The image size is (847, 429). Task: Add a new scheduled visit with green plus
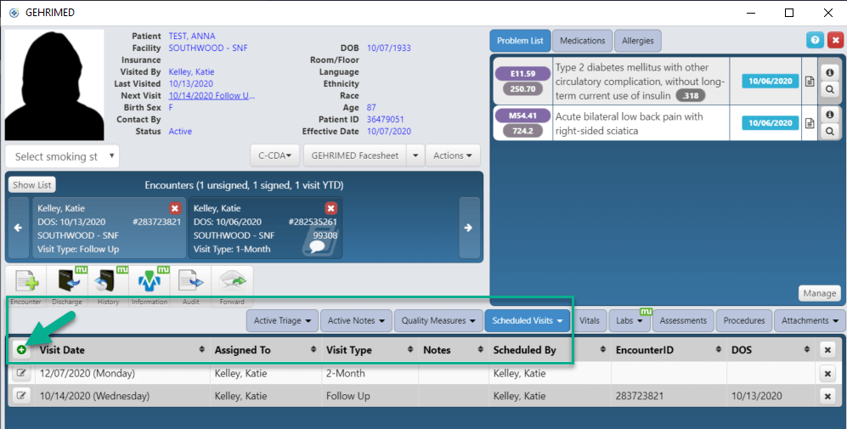tap(21, 350)
